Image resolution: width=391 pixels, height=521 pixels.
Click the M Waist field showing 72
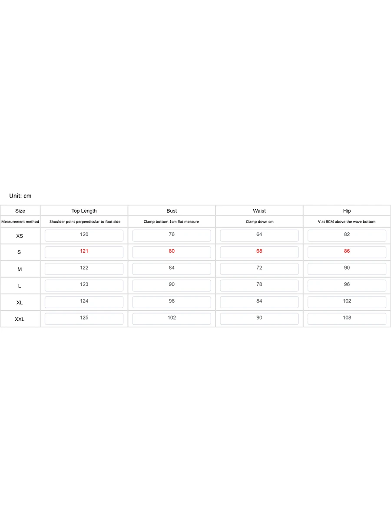click(x=259, y=268)
